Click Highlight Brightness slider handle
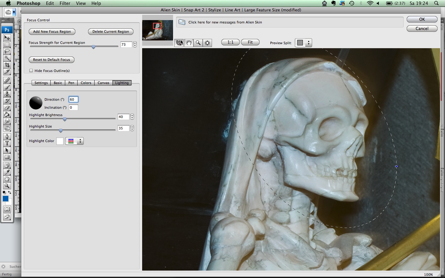 point(65,119)
